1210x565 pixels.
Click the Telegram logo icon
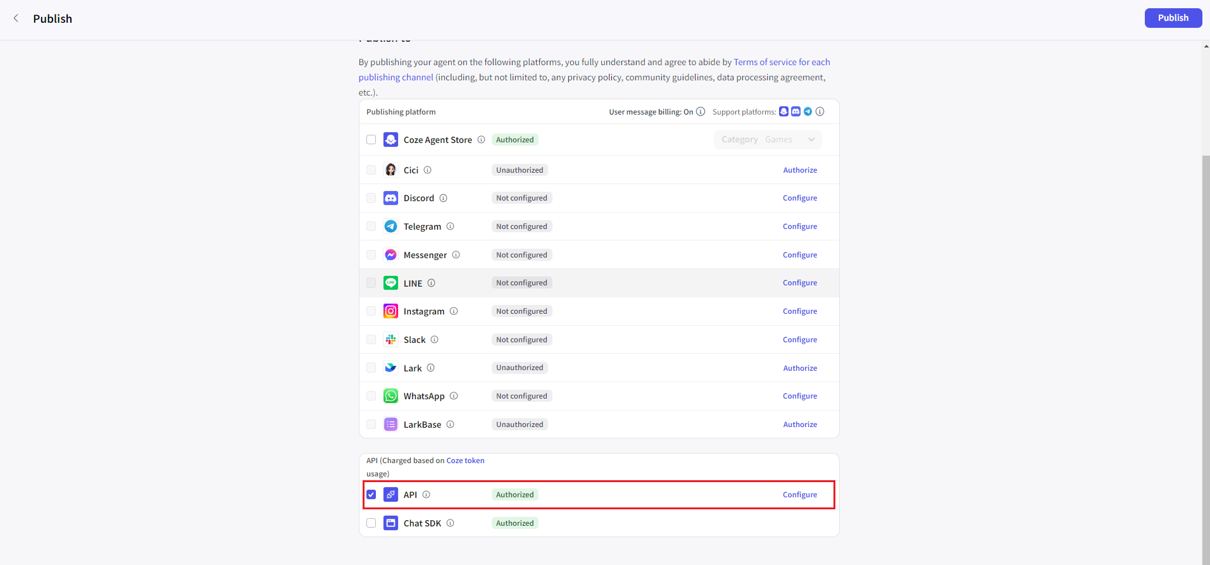(x=391, y=227)
